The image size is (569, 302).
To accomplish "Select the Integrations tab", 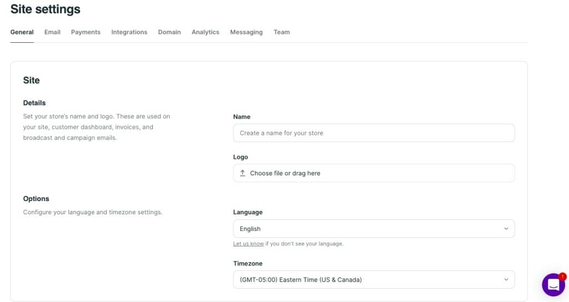I will click(x=129, y=32).
